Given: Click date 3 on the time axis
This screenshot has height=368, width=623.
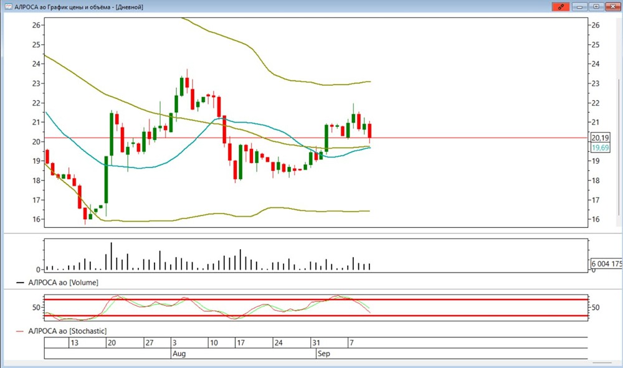Looking at the screenshot, I should pos(174,342).
